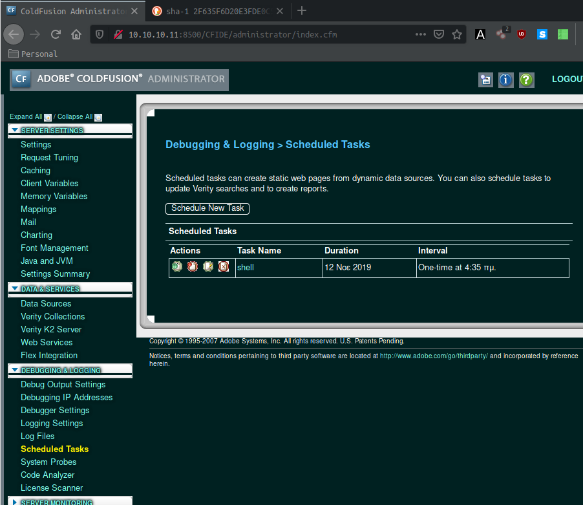Open Flex Integration page
Image resolution: width=583 pixels, height=505 pixels.
[x=49, y=356]
